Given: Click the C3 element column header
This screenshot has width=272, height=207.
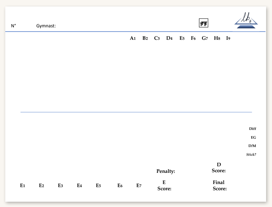Looking at the screenshot, I should 157,38.
